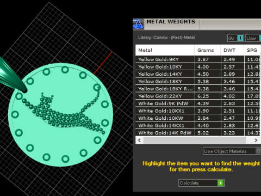Click the 2.49 DWT cell
The width and height of the screenshot is (261, 196).
pyautogui.click(x=233, y=59)
